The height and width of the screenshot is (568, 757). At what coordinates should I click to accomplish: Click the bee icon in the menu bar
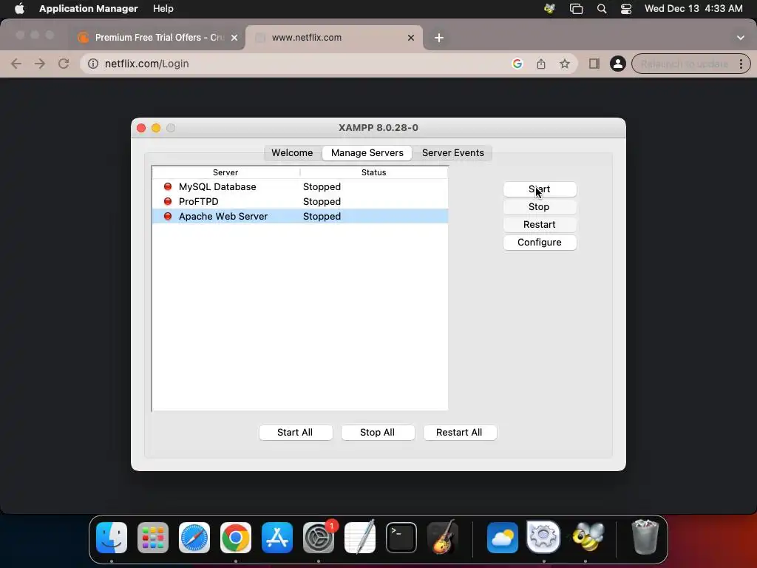[x=549, y=9]
